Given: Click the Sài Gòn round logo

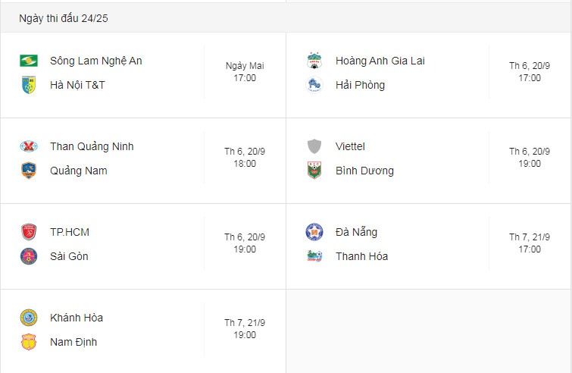Looking at the screenshot, I should click(x=29, y=256).
